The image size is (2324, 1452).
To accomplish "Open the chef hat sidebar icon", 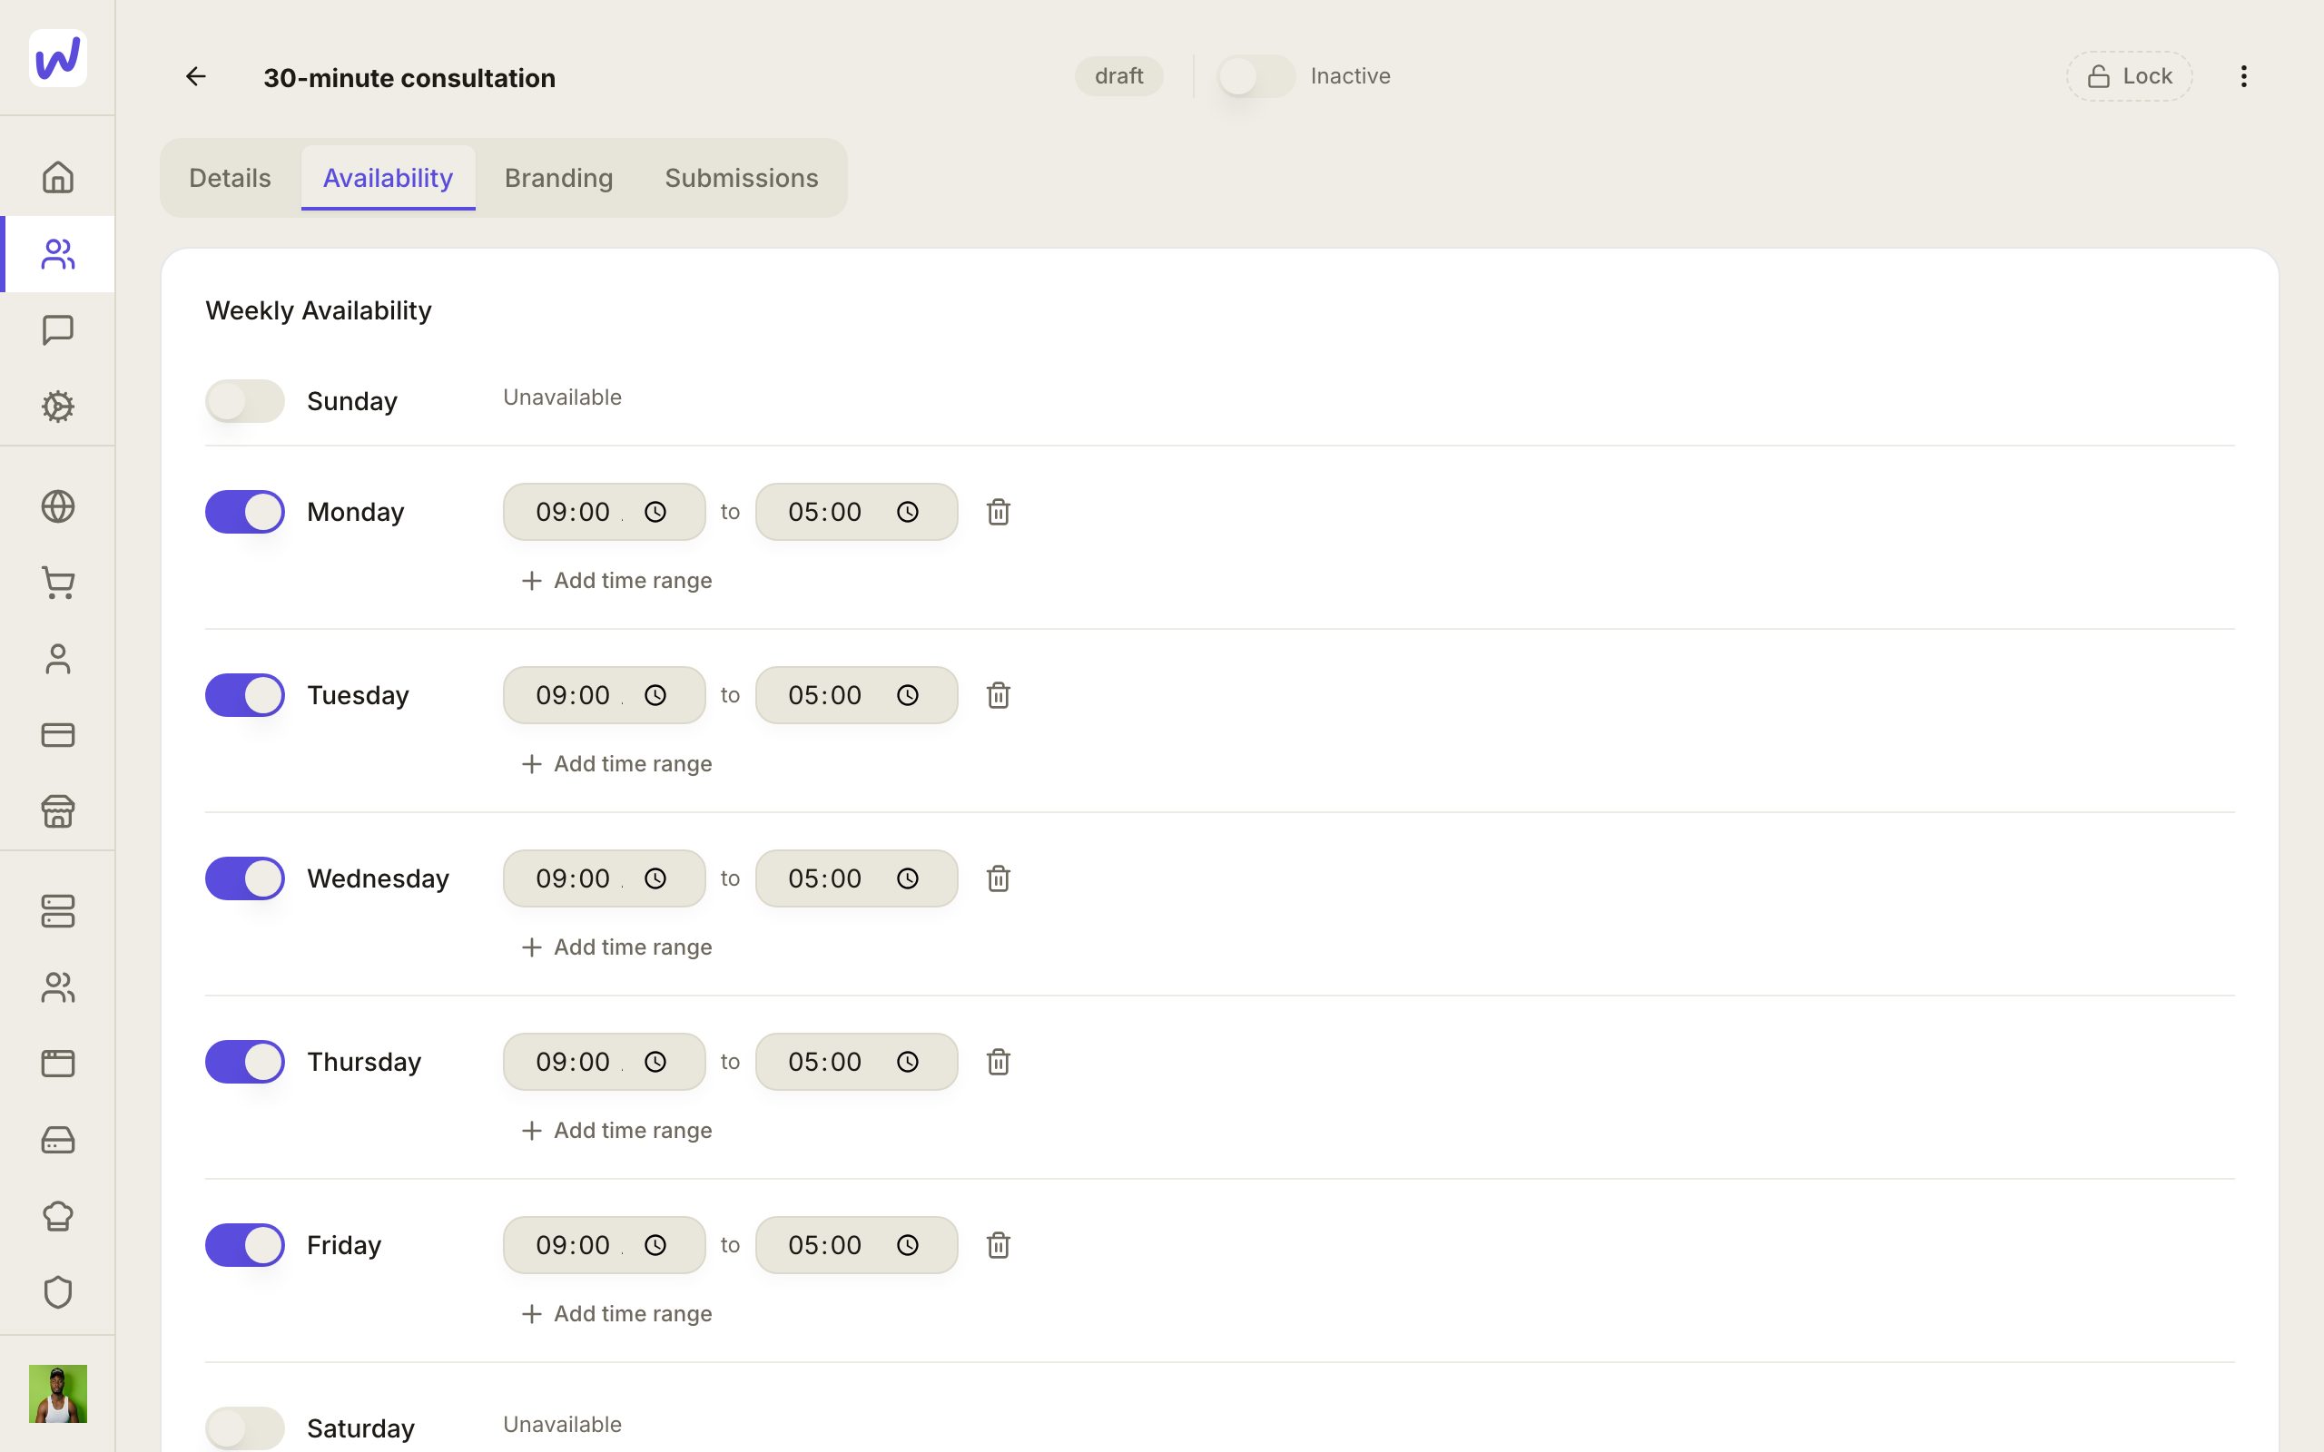I will click(x=57, y=1216).
